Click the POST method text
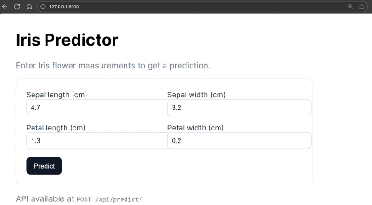This screenshot has height=205, width=372. [x=84, y=199]
